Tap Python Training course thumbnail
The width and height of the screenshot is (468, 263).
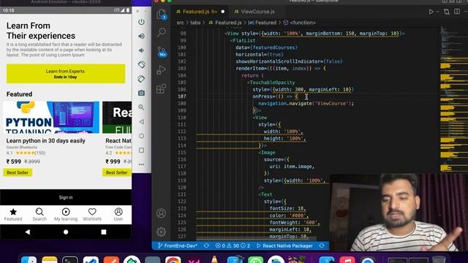pos(51,117)
